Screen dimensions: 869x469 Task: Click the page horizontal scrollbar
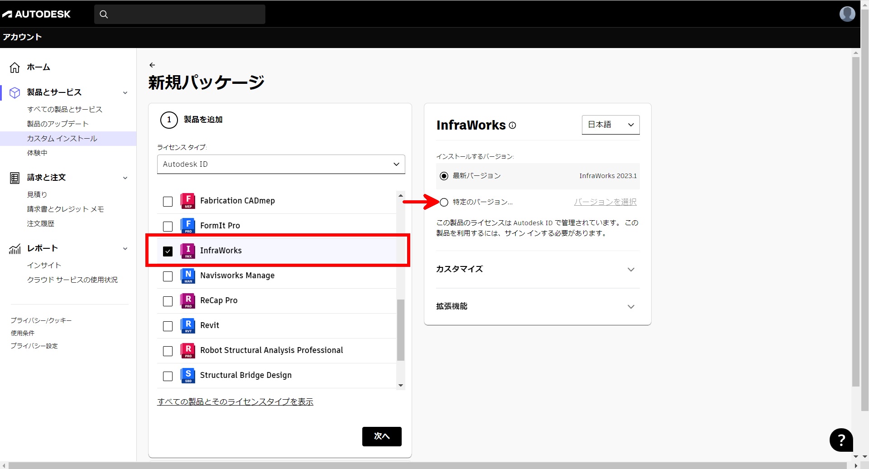427,465
